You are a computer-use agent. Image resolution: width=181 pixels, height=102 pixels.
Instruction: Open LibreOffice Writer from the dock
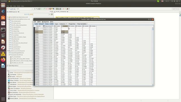point(3,66)
